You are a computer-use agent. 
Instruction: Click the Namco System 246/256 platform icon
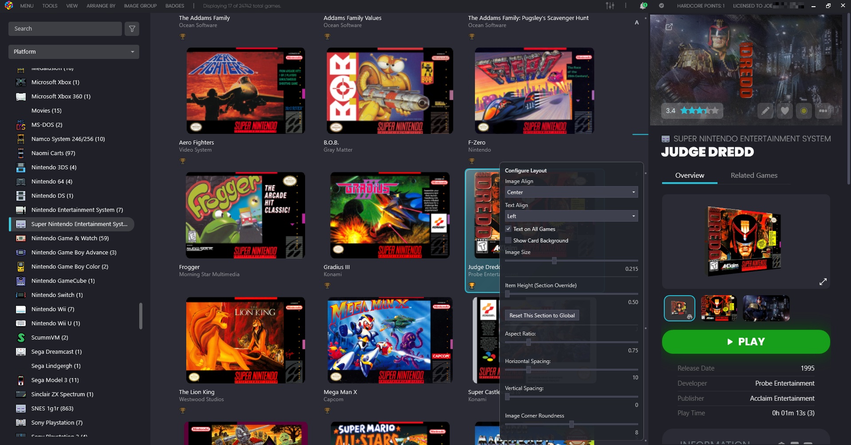[x=21, y=139]
